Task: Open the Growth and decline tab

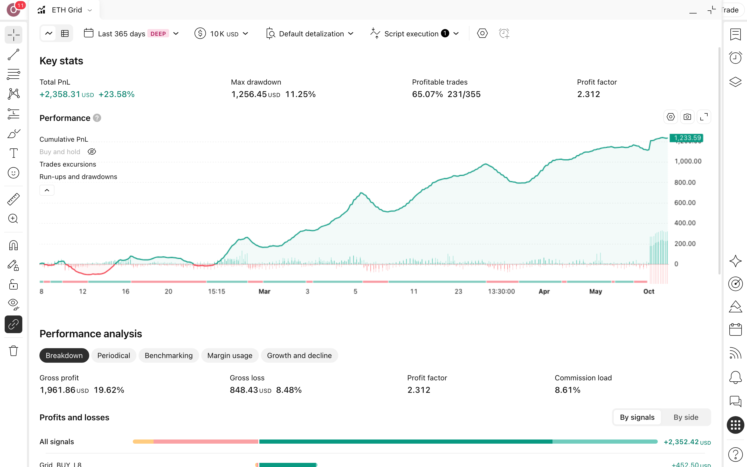Action: 299,355
